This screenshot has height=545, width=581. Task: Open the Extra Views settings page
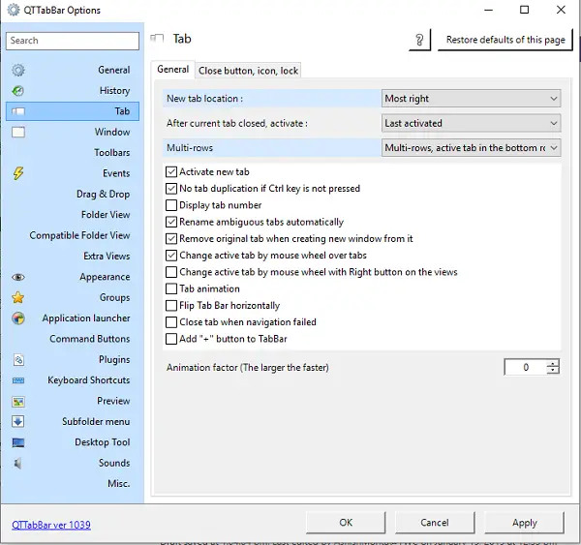point(73,257)
